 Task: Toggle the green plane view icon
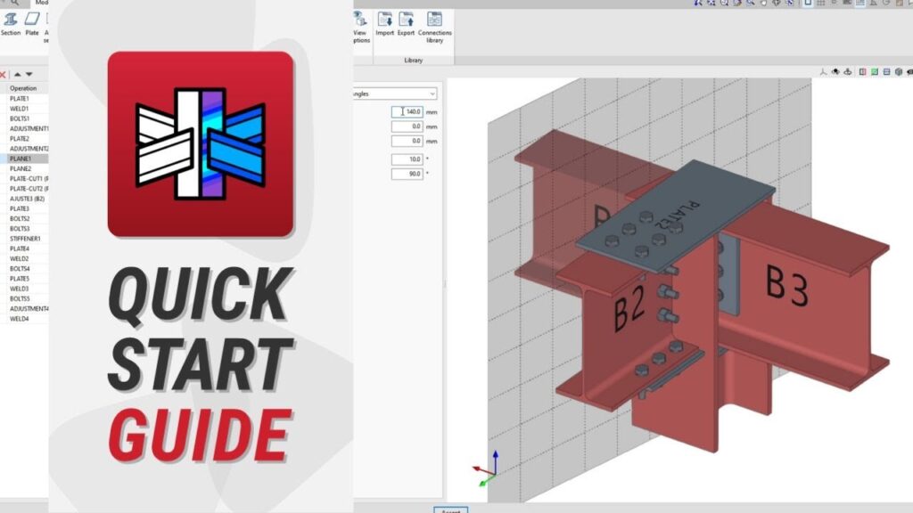pyautogui.click(x=875, y=71)
